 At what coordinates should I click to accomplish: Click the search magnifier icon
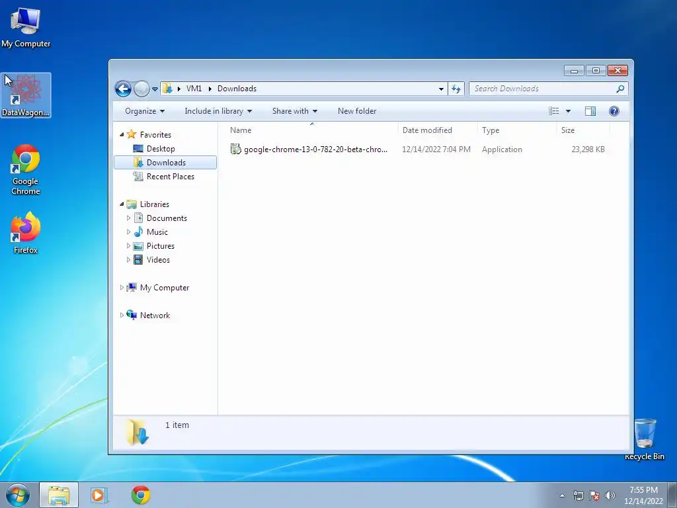tap(620, 89)
